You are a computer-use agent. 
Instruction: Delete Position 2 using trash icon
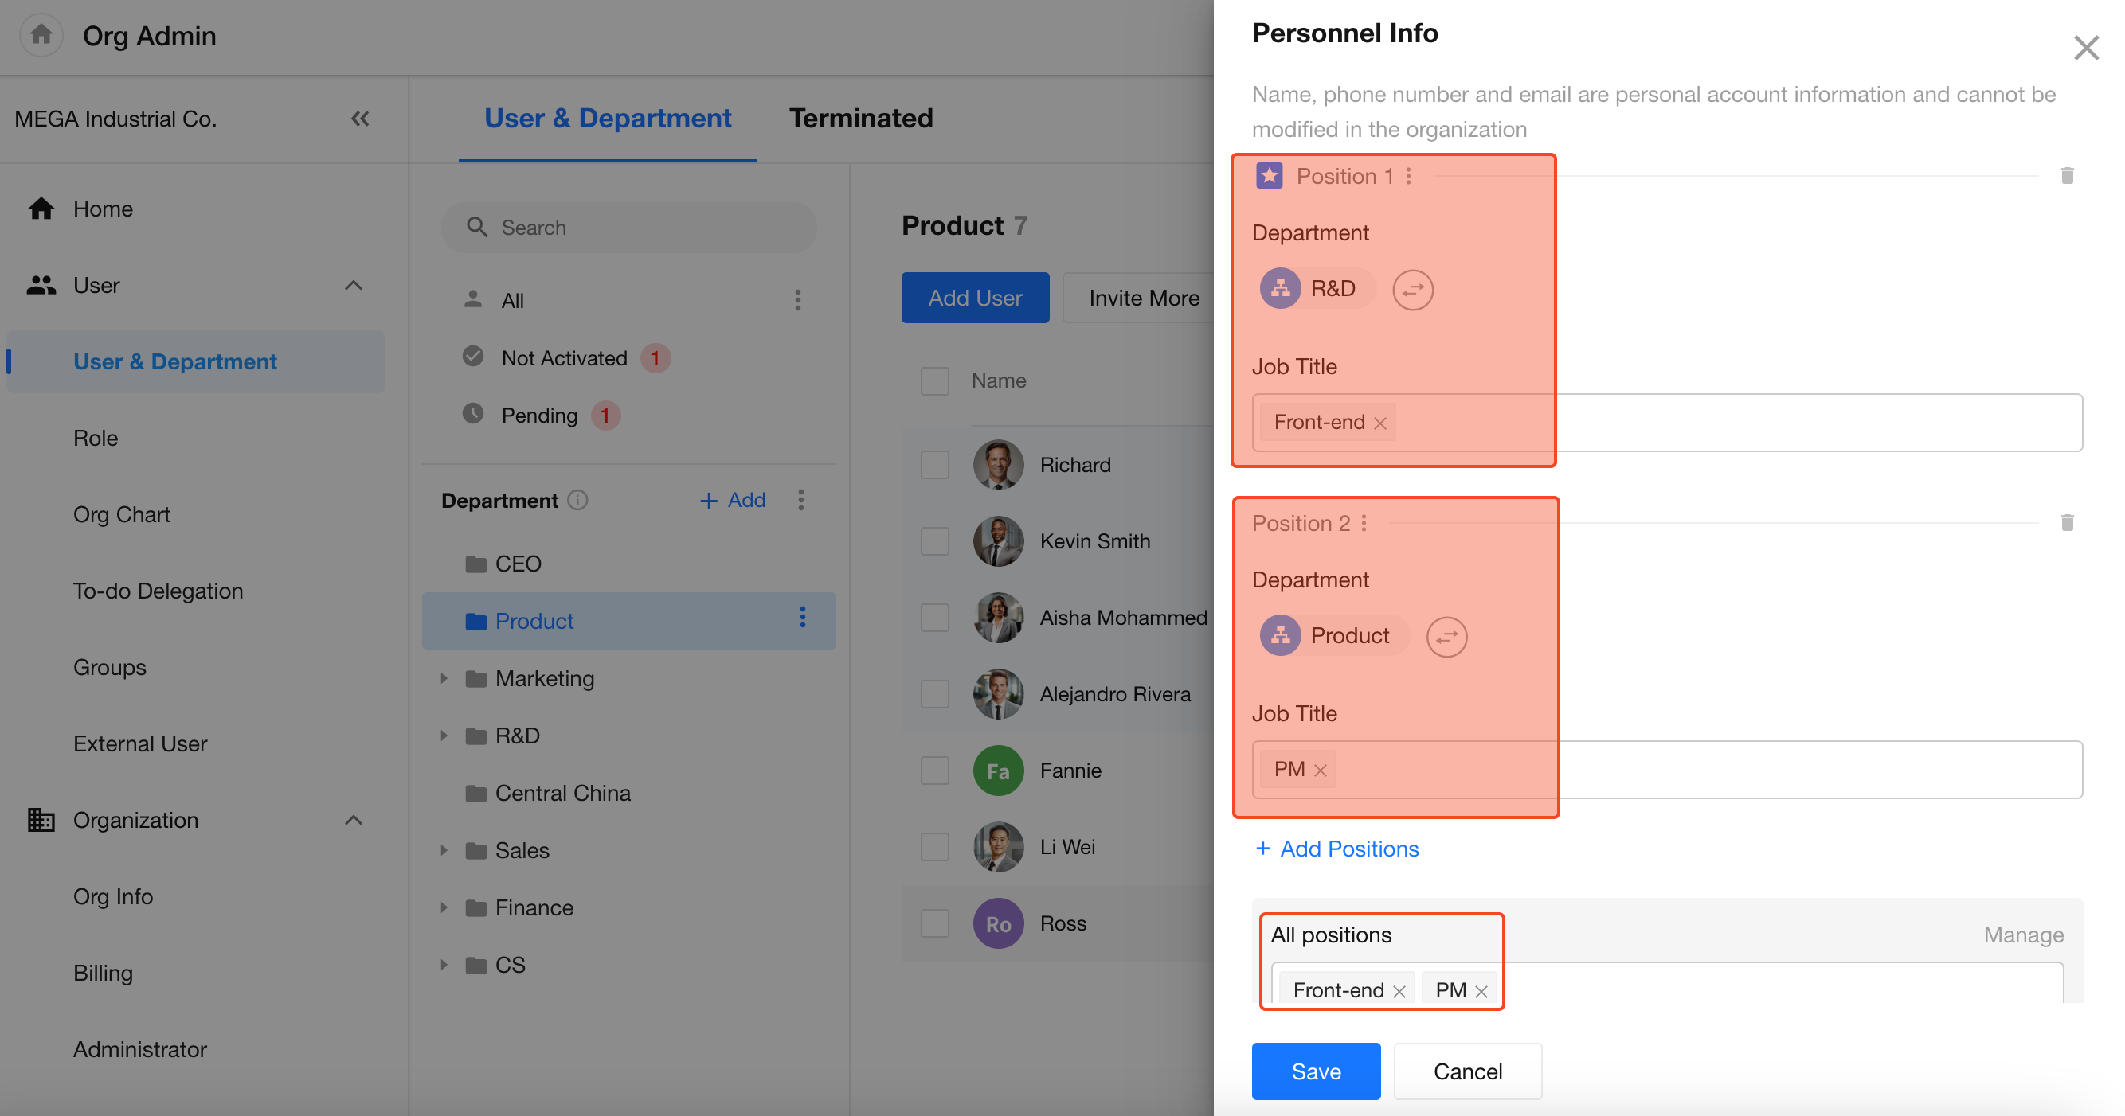tap(2066, 522)
